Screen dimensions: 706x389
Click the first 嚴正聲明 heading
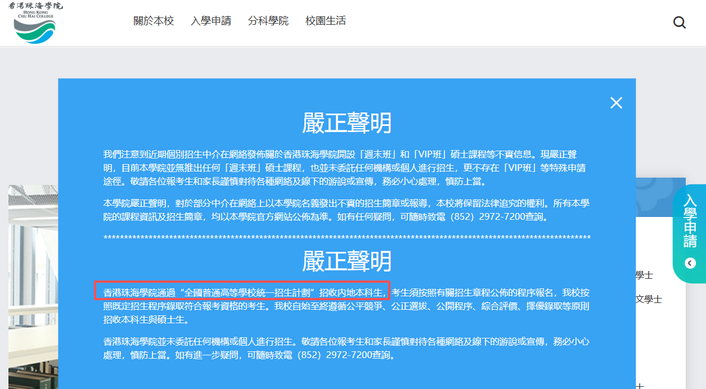click(x=347, y=123)
